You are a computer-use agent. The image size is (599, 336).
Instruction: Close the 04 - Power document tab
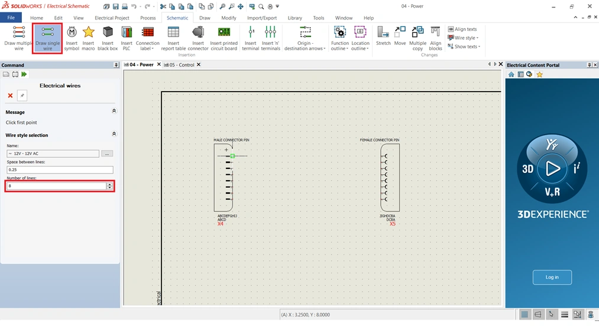(x=159, y=64)
